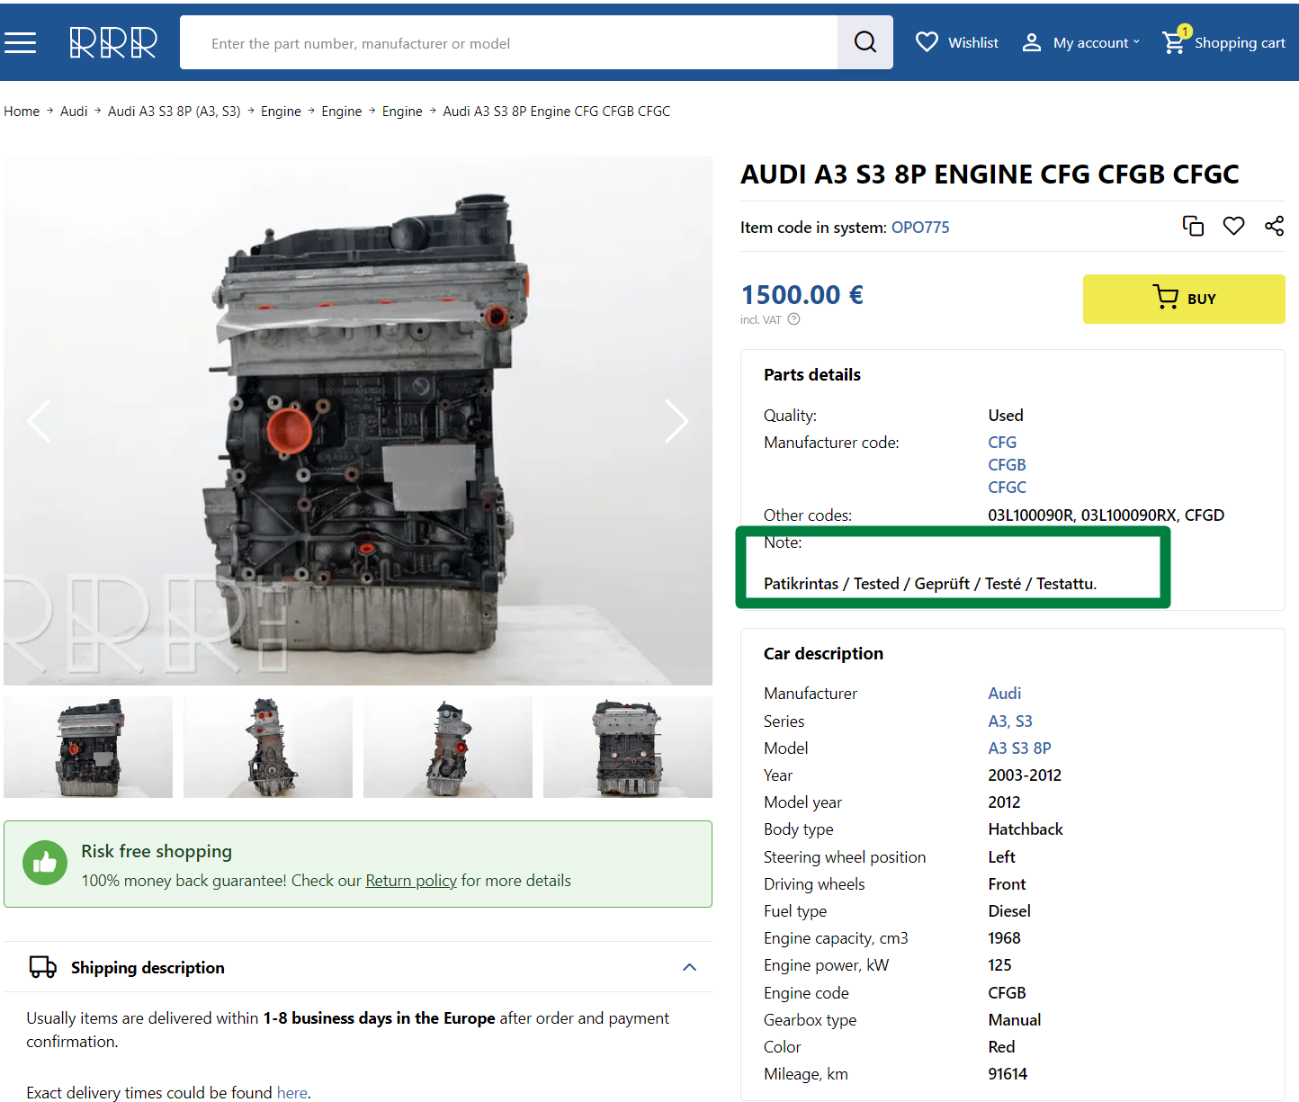Click the share icon
Image resolution: width=1299 pixels, height=1102 pixels.
click(x=1274, y=227)
